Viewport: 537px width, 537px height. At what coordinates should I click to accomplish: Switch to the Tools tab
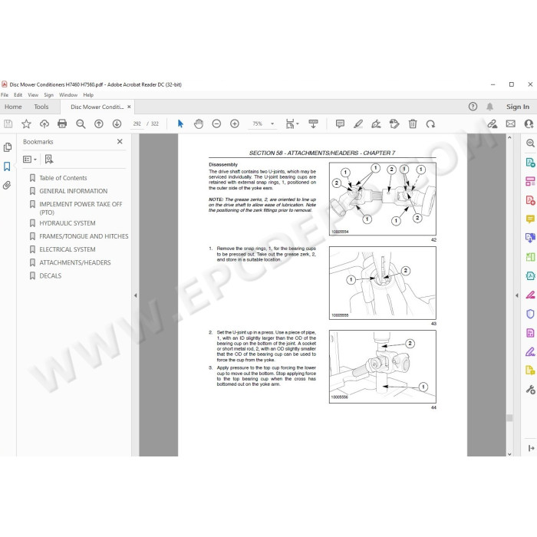pos(41,107)
